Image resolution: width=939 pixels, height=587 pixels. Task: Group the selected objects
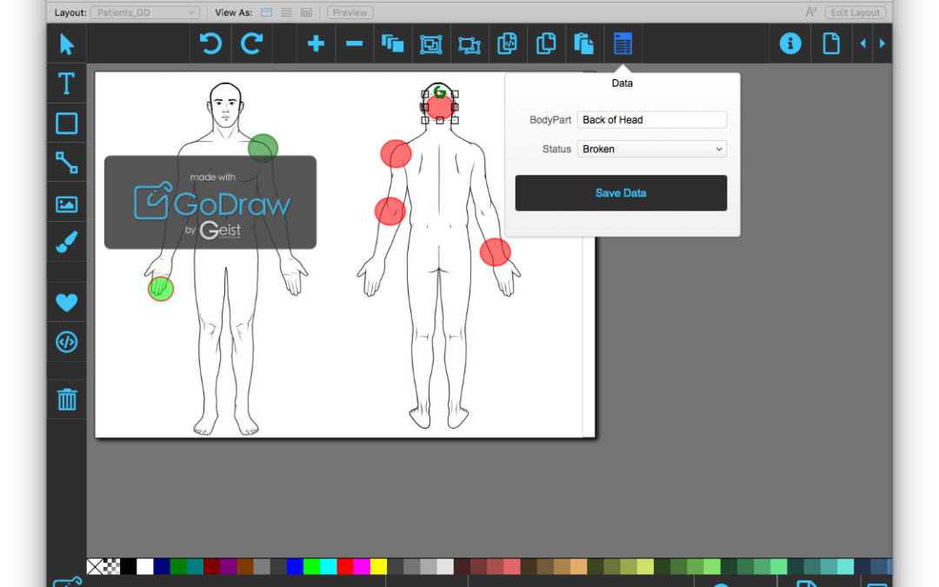point(430,44)
